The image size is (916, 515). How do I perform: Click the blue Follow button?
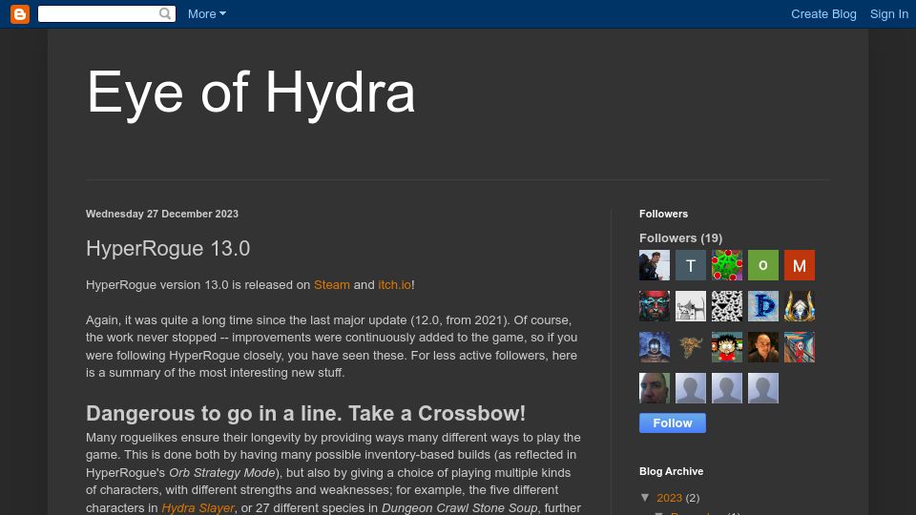673,422
